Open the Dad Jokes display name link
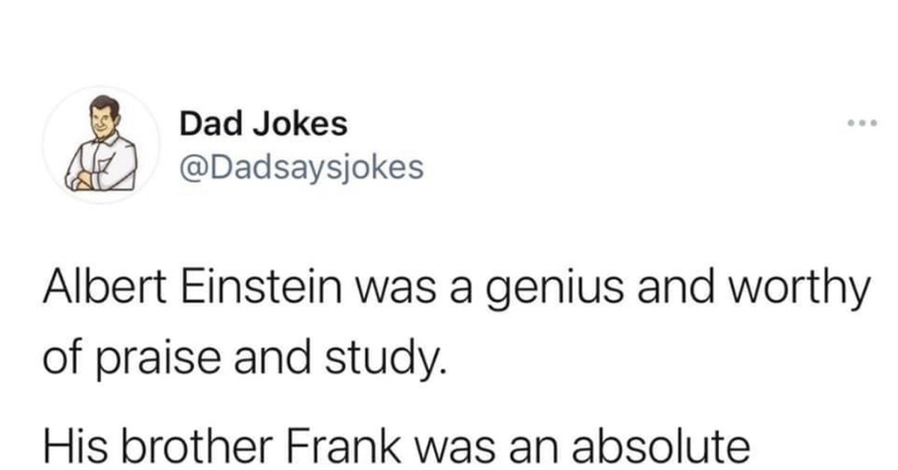Image resolution: width=898 pixels, height=470 pixels. click(263, 124)
